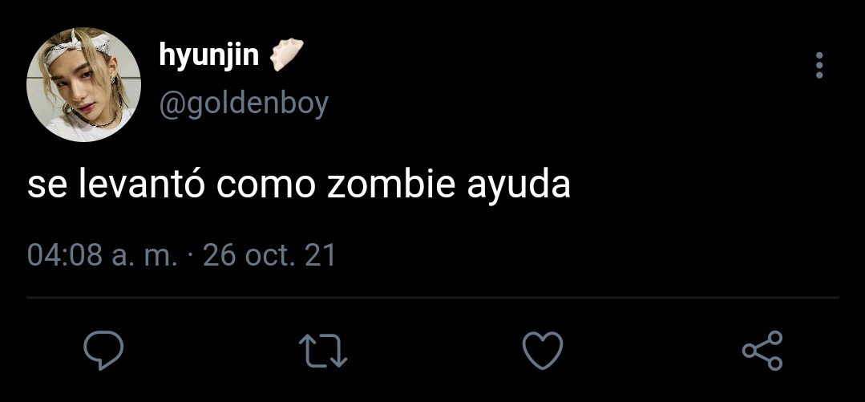This screenshot has height=402, width=865.
Task: Tap the dumpling emoji beside the name
Action: click(x=287, y=55)
